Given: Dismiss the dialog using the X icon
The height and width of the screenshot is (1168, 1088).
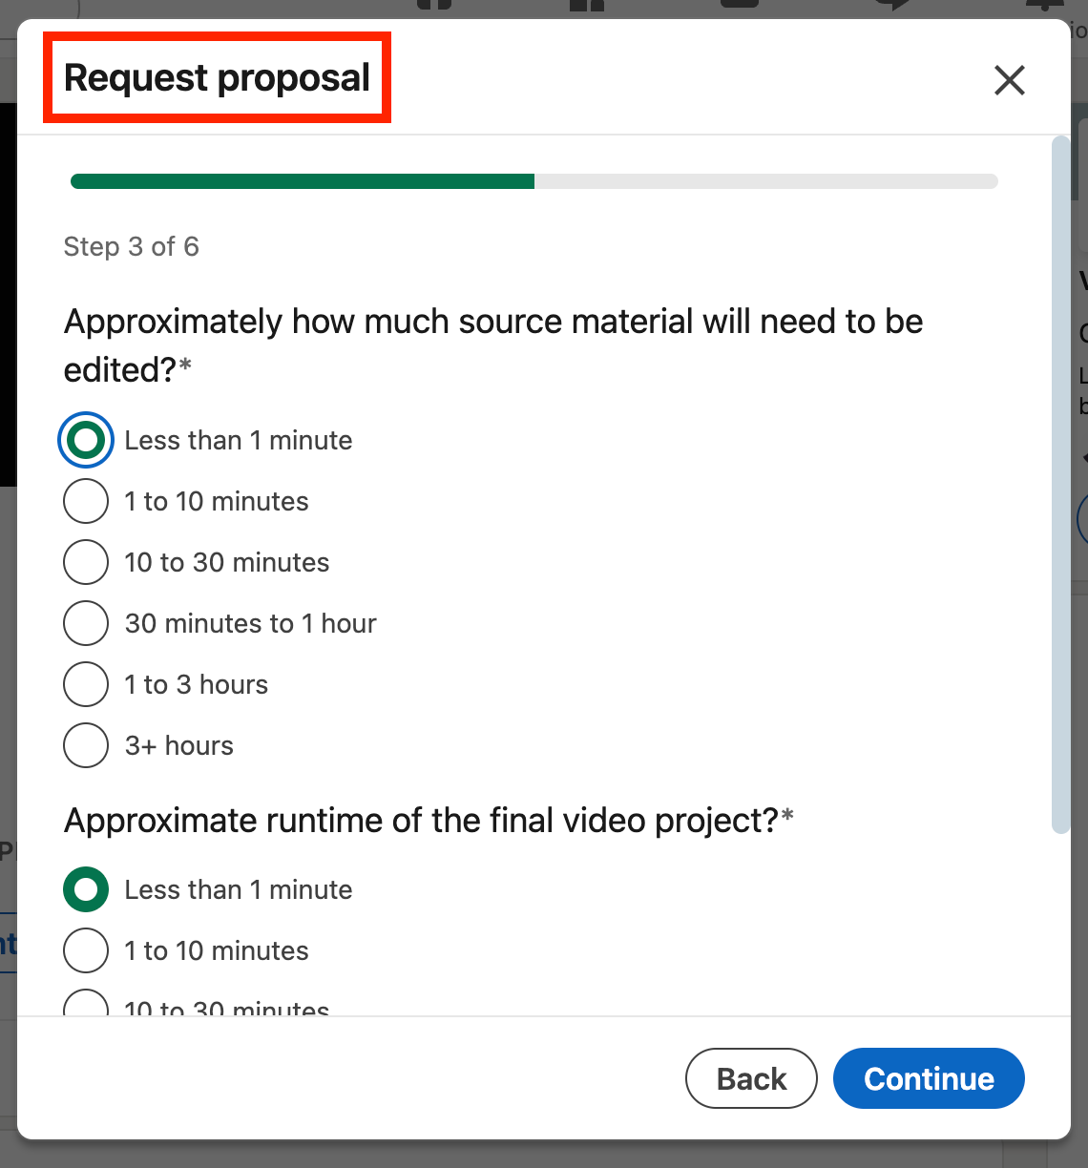Looking at the screenshot, I should tap(1009, 81).
